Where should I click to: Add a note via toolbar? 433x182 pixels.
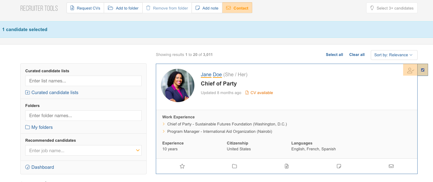(207, 8)
